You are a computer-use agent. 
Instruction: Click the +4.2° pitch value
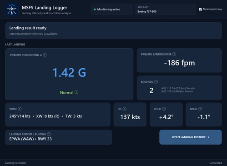click(166, 117)
